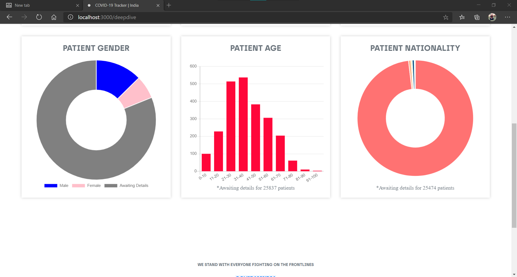Click the vertical scrollbar thumb

point(514,175)
